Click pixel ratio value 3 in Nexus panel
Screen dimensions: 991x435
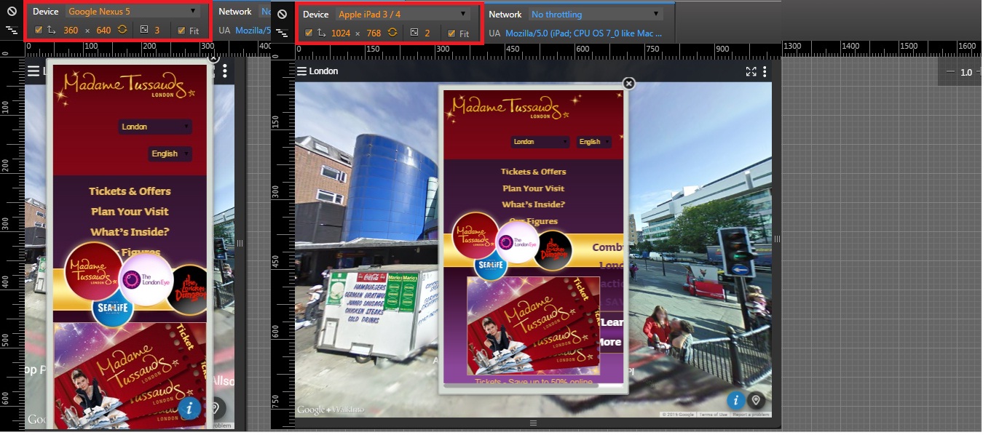157,31
